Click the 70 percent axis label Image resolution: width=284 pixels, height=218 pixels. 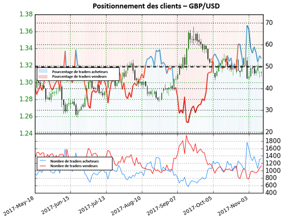point(269,23)
